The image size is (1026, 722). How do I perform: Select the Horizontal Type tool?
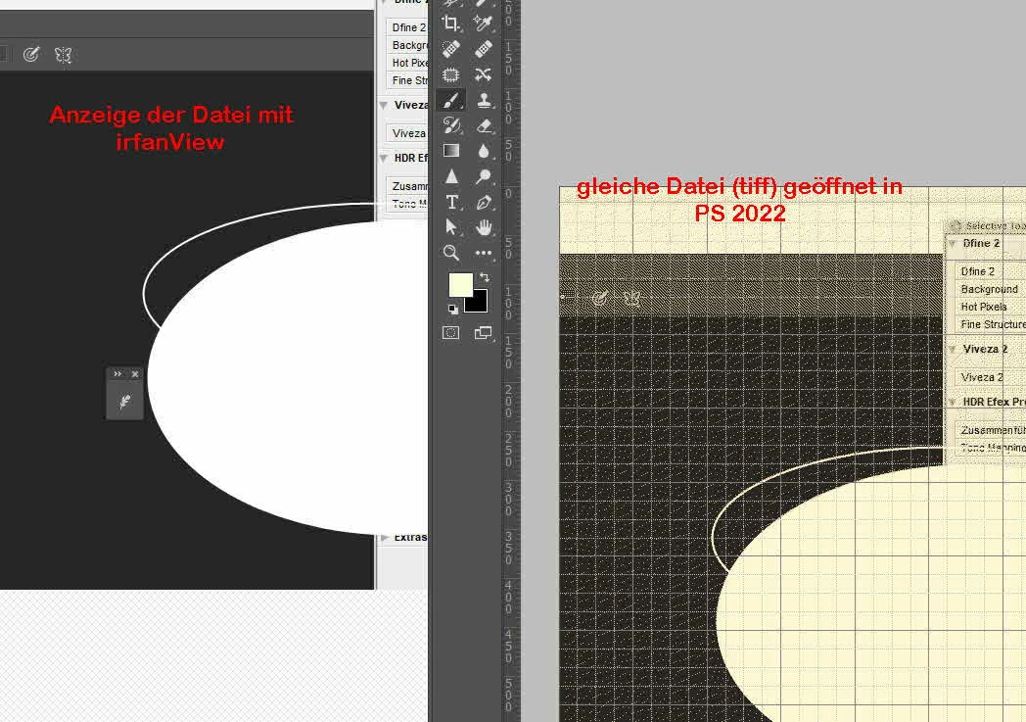click(x=451, y=202)
